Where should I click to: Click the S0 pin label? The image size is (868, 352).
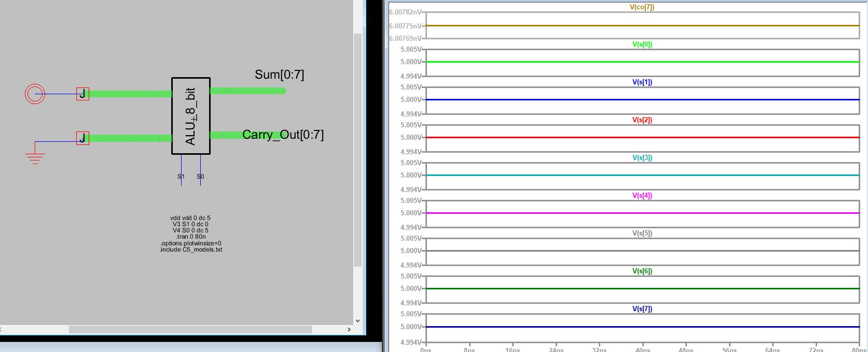[200, 177]
